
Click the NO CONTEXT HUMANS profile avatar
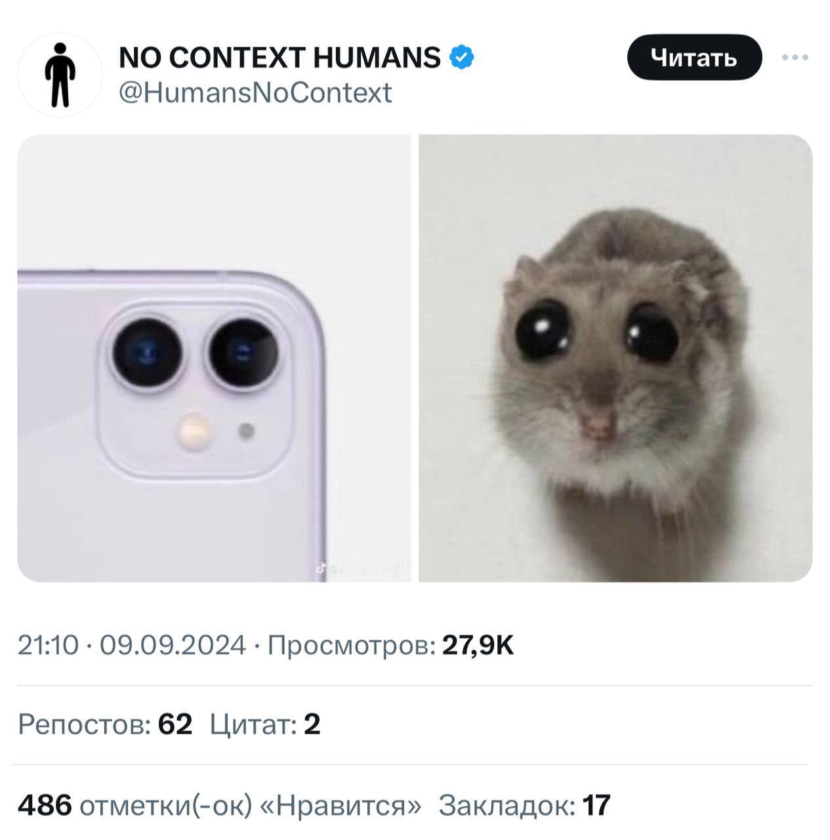tap(60, 72)
